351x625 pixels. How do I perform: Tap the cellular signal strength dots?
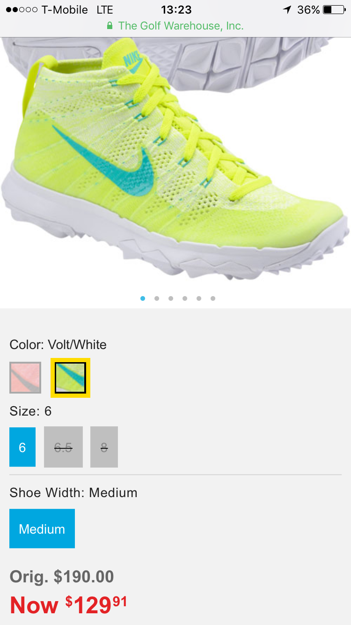[22, 10]
